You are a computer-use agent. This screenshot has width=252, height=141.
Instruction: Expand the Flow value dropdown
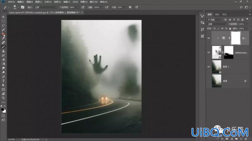[102, 7]
